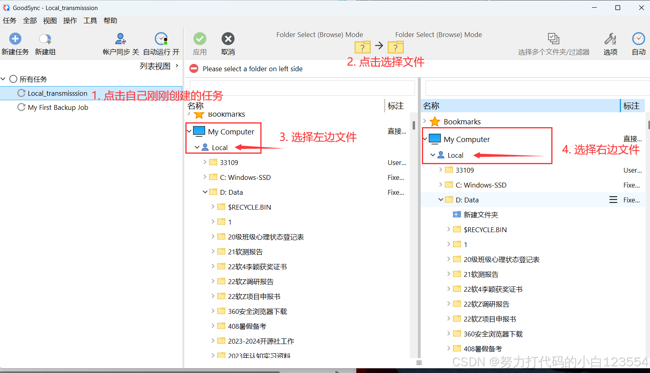Select left pane My Computer monitor icon
The width and height of the screenshot is (650, 373).
coord(199,131)
